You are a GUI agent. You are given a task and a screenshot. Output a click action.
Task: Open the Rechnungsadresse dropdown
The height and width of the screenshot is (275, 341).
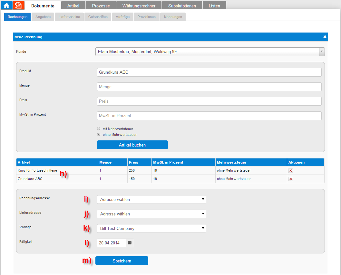pyautogui.click(x=151, y=199)
